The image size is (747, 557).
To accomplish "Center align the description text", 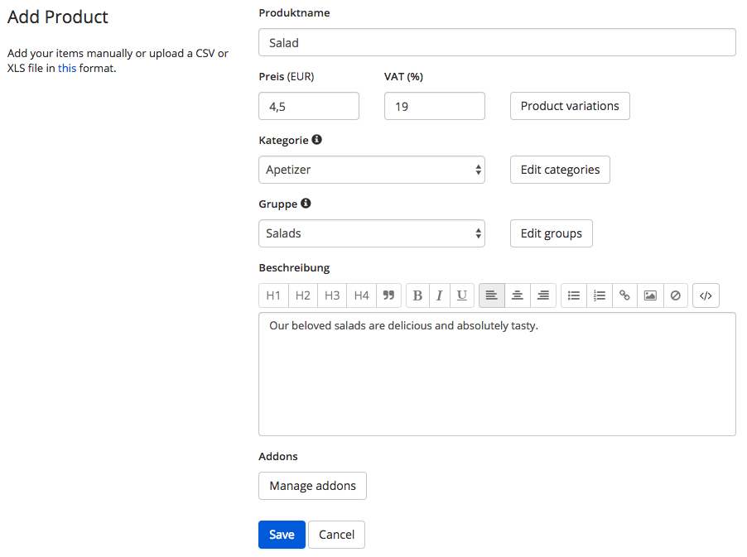I will click(x=518, y=295).
